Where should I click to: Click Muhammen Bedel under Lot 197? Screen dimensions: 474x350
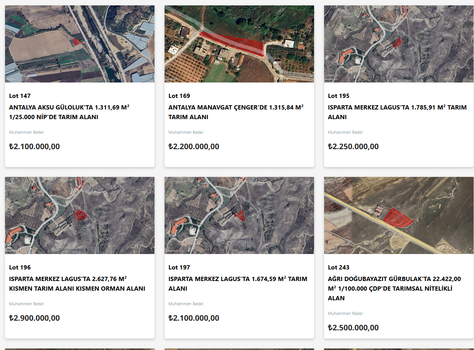(186, 304)
